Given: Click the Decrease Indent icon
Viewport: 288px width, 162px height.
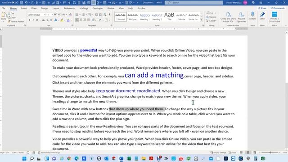Looking at the screenshot, I should pyautogui.click(x=96, y=14).
